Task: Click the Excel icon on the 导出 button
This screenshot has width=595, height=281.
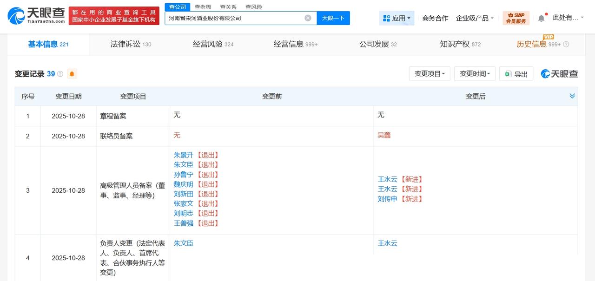Action: point(508,73)
